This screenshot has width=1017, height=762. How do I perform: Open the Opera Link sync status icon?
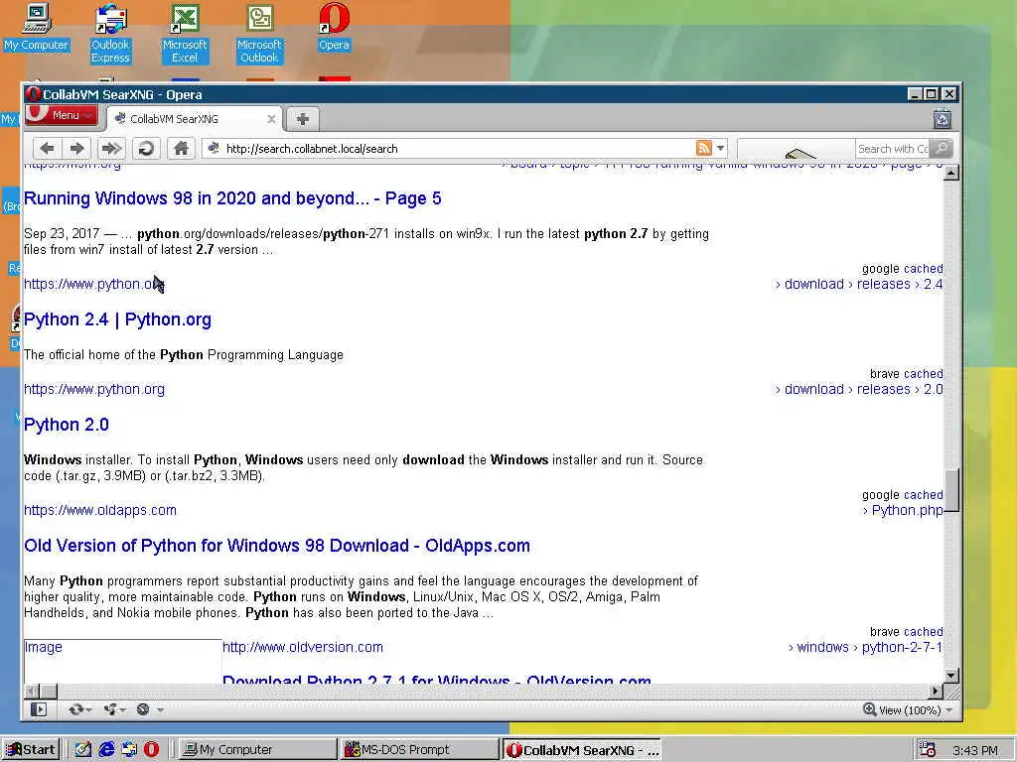pos(75,709)
